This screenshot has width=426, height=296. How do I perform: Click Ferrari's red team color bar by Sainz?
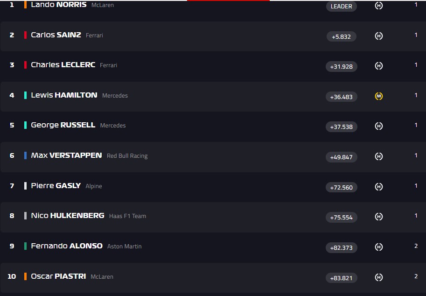pos(26,35)
